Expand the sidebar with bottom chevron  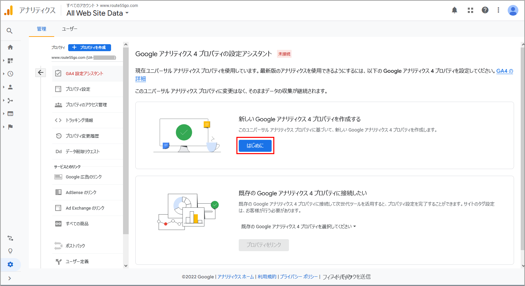pos(10,278)
